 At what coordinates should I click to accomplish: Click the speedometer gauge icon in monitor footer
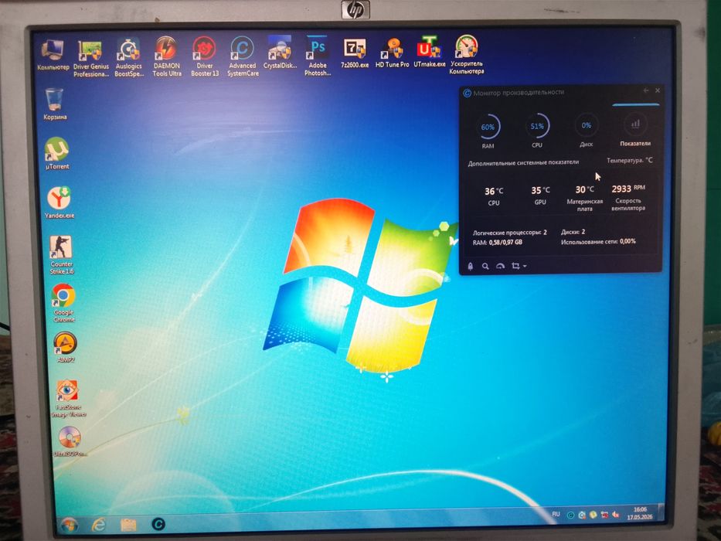click(x=500, y=266)
